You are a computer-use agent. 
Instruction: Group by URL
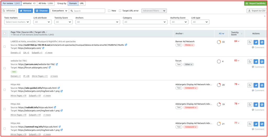(82, 3)
